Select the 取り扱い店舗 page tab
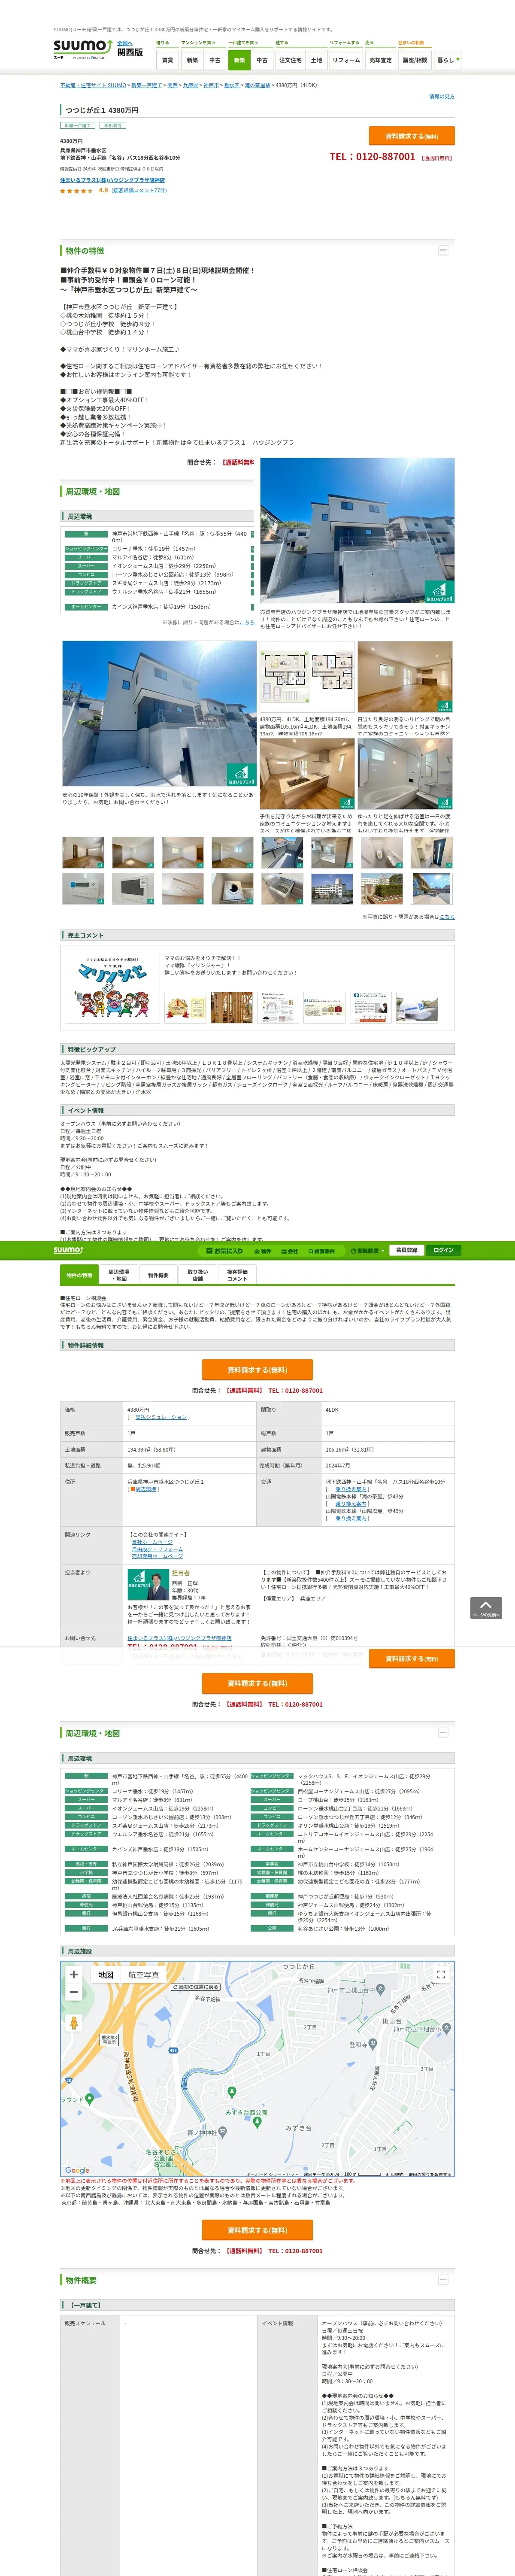 [198, 1275]
